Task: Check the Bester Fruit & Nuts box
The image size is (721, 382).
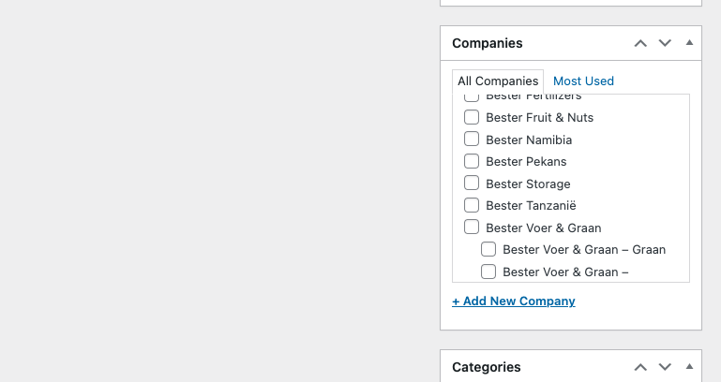Action: click(x=472, y=118)
